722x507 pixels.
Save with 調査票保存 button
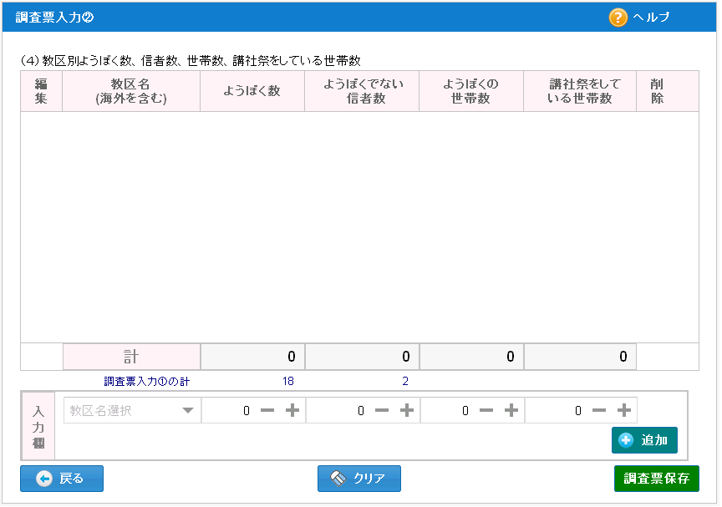pyautogui.click(x=658, y=480)
